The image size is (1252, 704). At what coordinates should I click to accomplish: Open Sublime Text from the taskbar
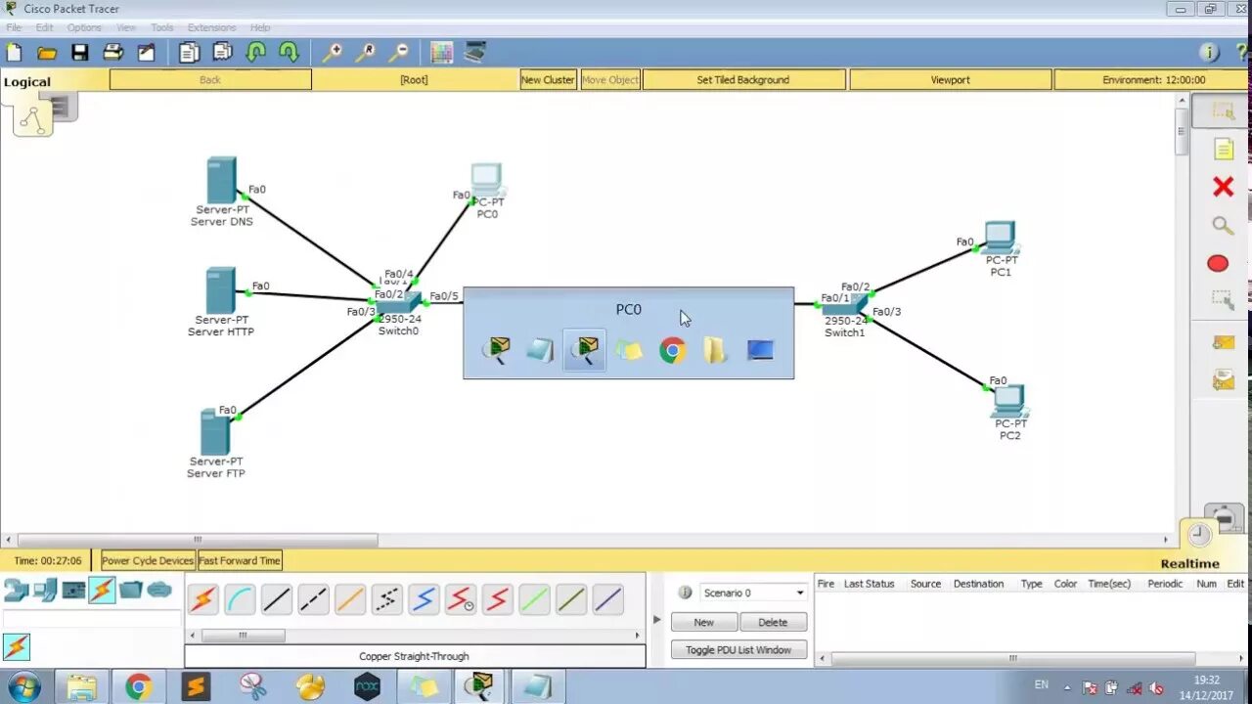(195, 687)
